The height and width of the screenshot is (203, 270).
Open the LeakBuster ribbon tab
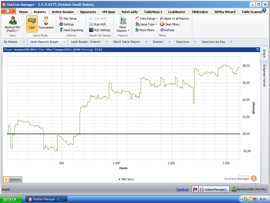click(177, 12)
